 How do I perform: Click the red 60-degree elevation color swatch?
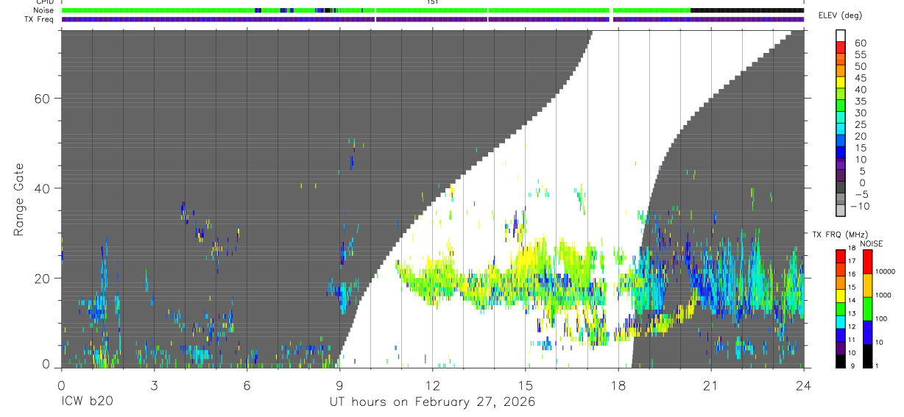(x=841, y=48)
